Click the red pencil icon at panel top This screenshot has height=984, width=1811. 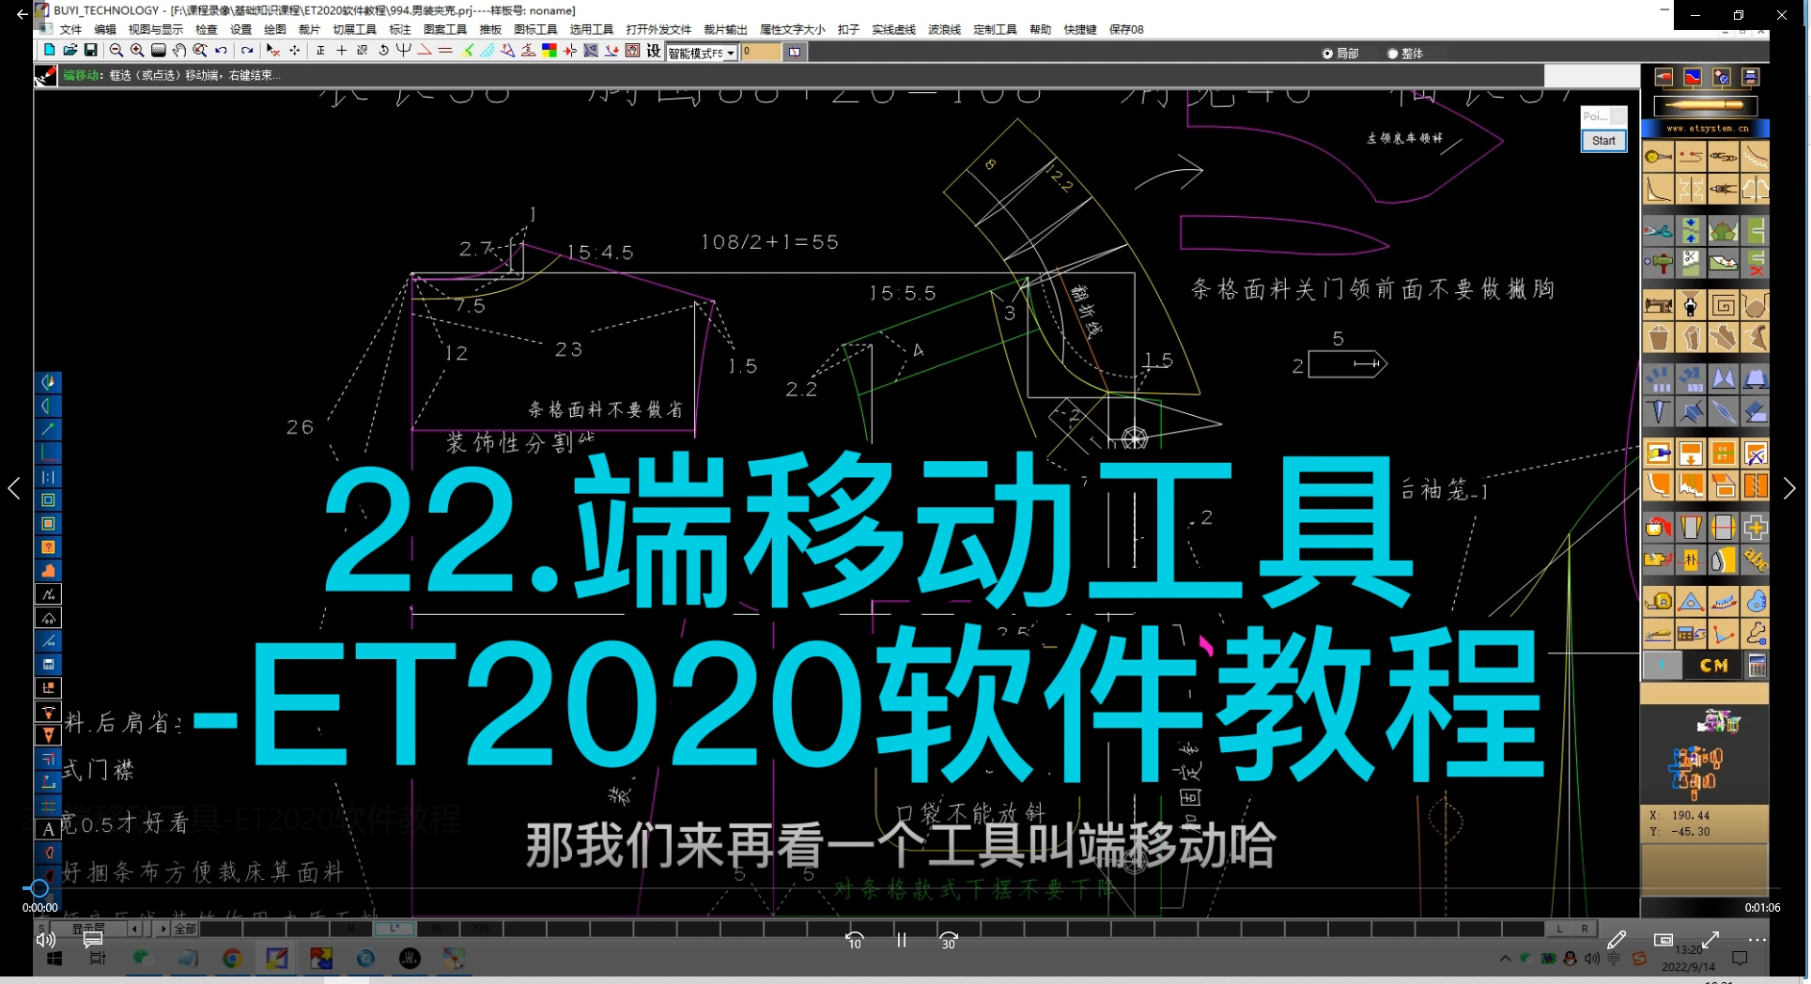coord(1664,77)
